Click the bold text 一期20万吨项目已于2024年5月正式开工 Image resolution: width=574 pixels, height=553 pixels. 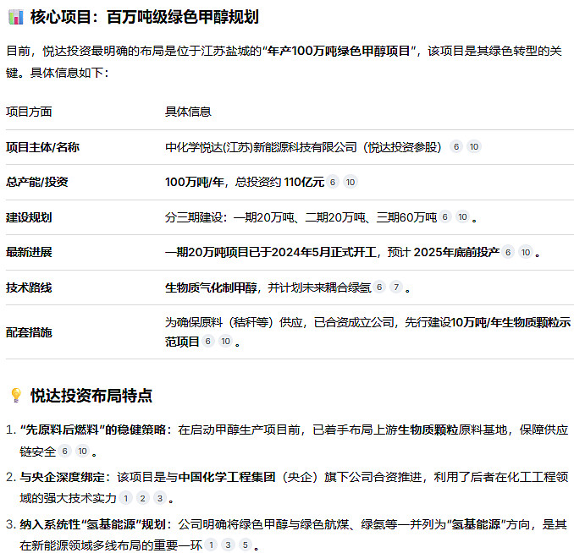pyautogui.click(x=271, y=252)
